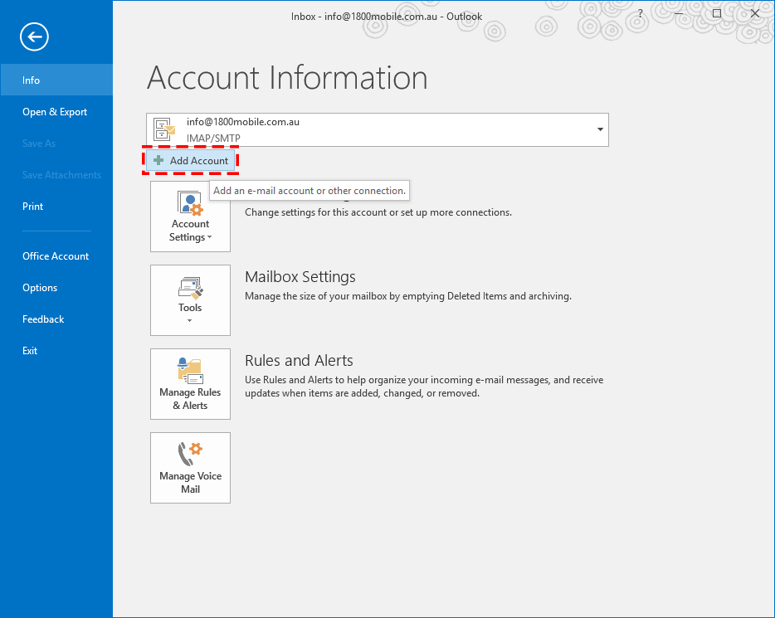This screenshot has height=618, width=775.
Task: Click the Help question mark
Action: coord(640,14)
